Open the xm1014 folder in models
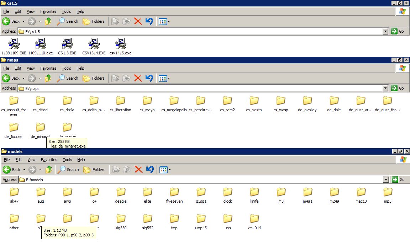 (254, 219)
